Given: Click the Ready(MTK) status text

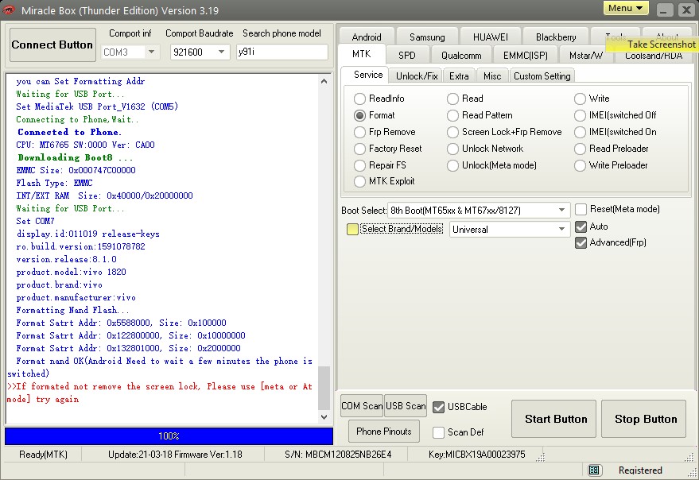Looking at the screenshot, I should click(43, 455).
